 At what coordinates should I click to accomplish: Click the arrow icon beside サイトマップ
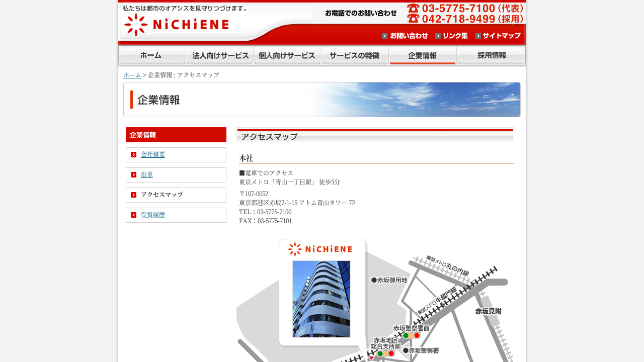478,36
